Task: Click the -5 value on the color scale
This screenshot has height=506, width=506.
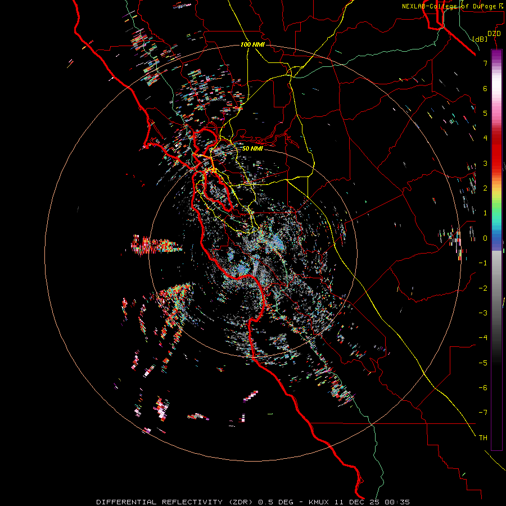Action: [483, 363]
